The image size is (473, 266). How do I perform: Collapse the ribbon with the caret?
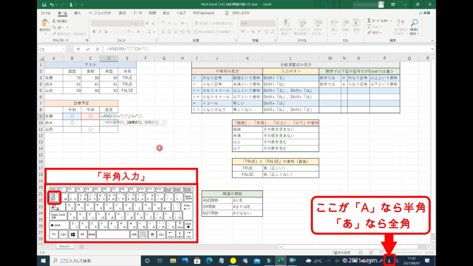tap(431, 41)
